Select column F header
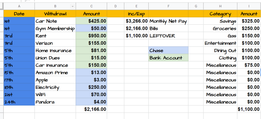Image resolution: width=261 pixels, height=119 pixels. point(169,6)
